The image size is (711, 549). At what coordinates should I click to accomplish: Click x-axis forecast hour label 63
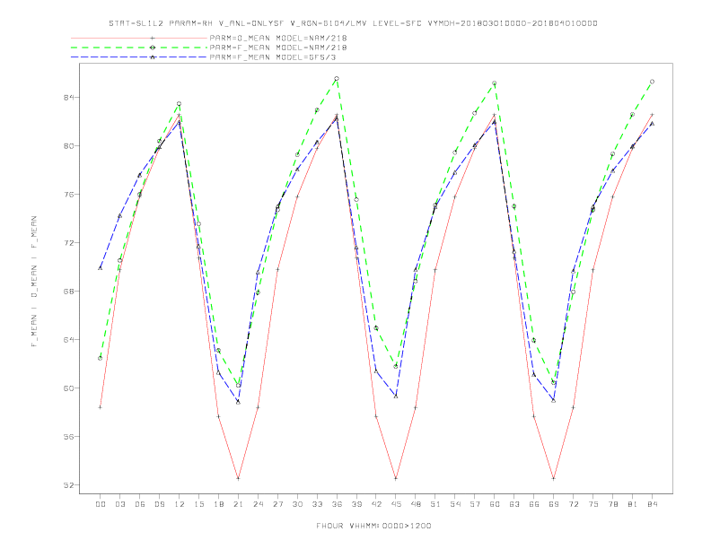coord(514,504)
